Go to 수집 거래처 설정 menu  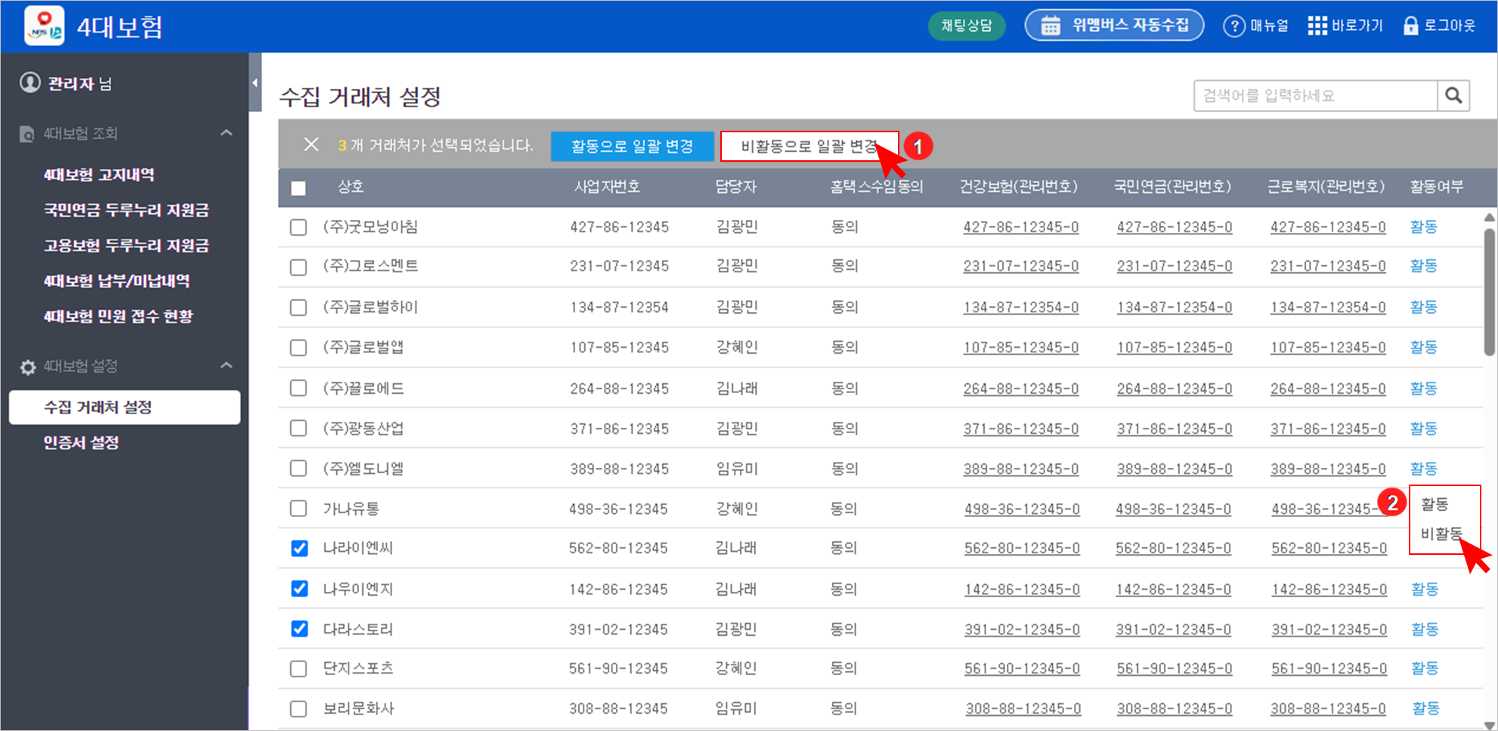click(x=125, y=407)
